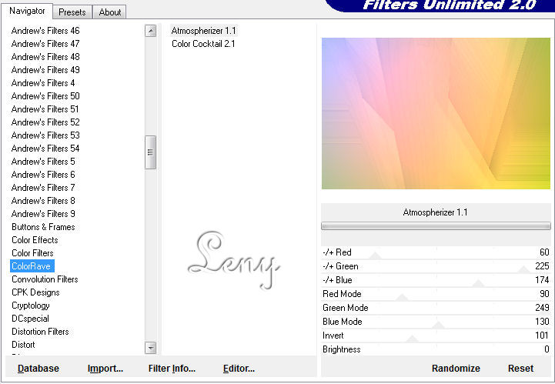Select Andrew's Filters 50 category
555x384 pixels.
45,96
